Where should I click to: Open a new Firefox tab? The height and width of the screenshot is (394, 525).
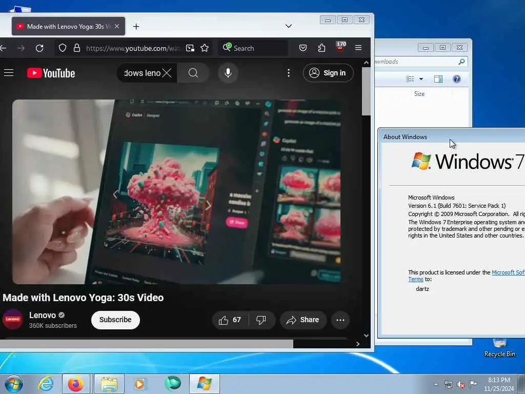[136, 26]
